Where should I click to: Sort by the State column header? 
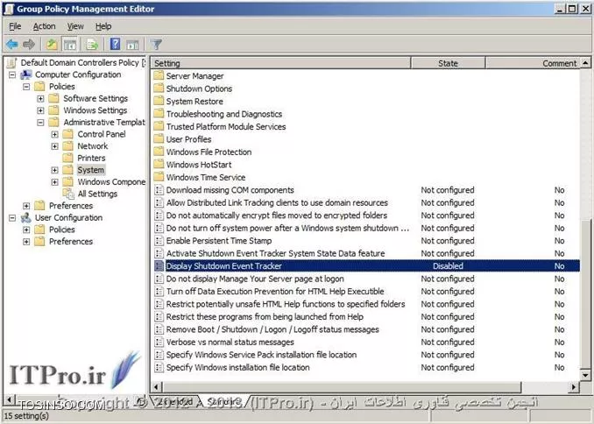click(448, 63)
